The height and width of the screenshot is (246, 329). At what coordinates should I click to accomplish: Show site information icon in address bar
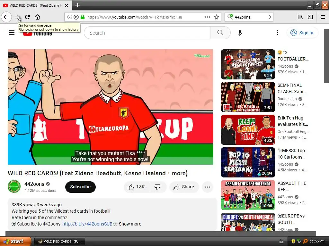(69, 17)
